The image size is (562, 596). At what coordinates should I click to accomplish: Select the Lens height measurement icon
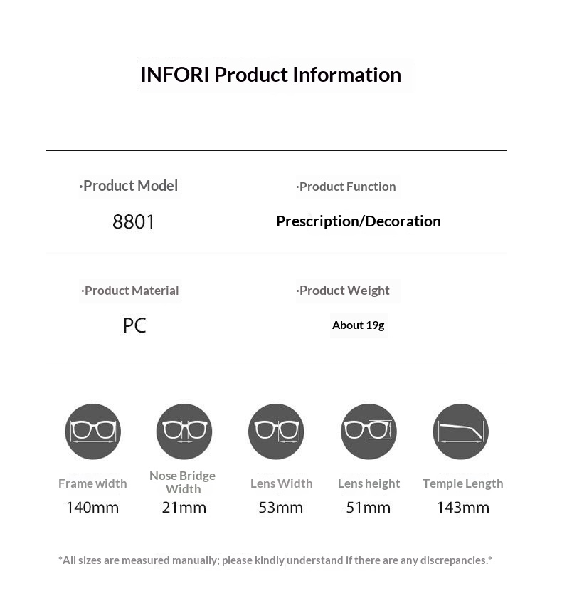(369, 432)
